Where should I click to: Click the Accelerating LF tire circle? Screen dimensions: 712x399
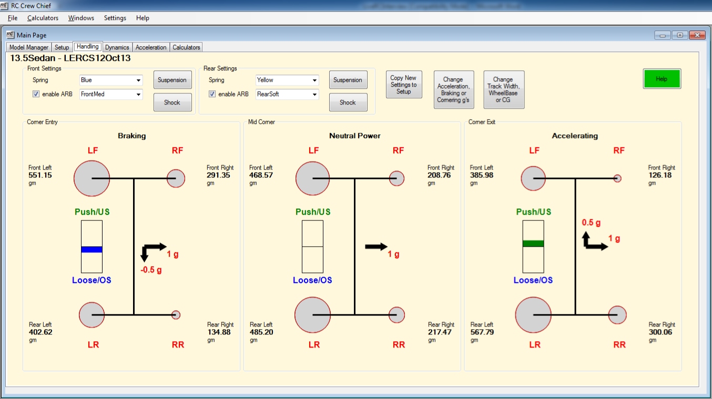[533, 178]
